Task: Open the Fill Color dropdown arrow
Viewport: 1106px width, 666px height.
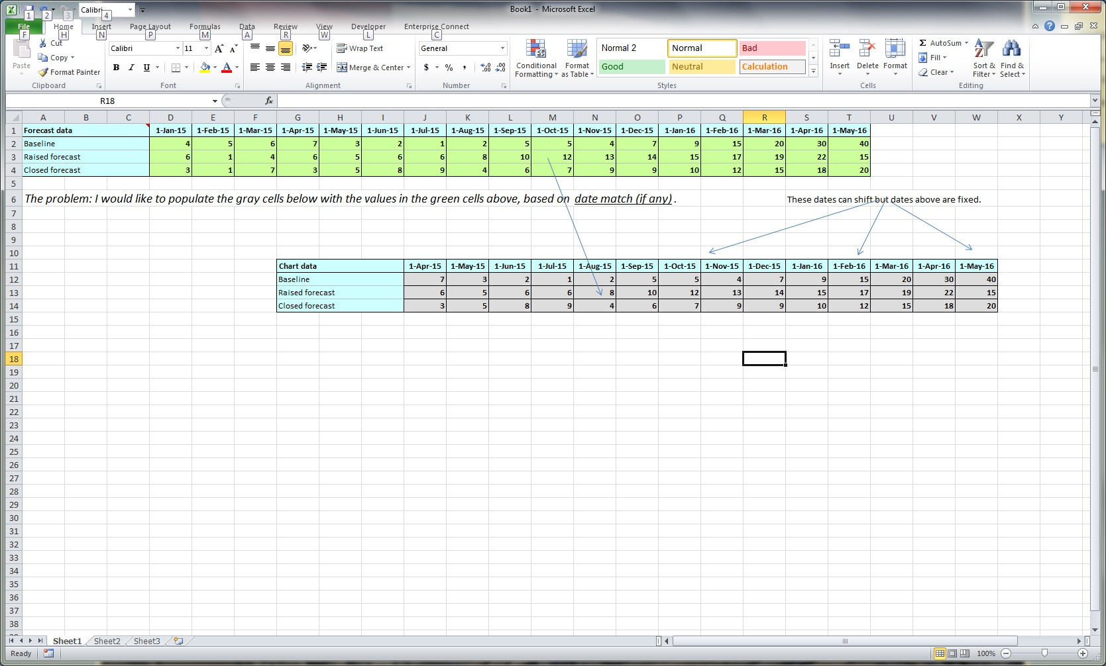Action: 215,67
